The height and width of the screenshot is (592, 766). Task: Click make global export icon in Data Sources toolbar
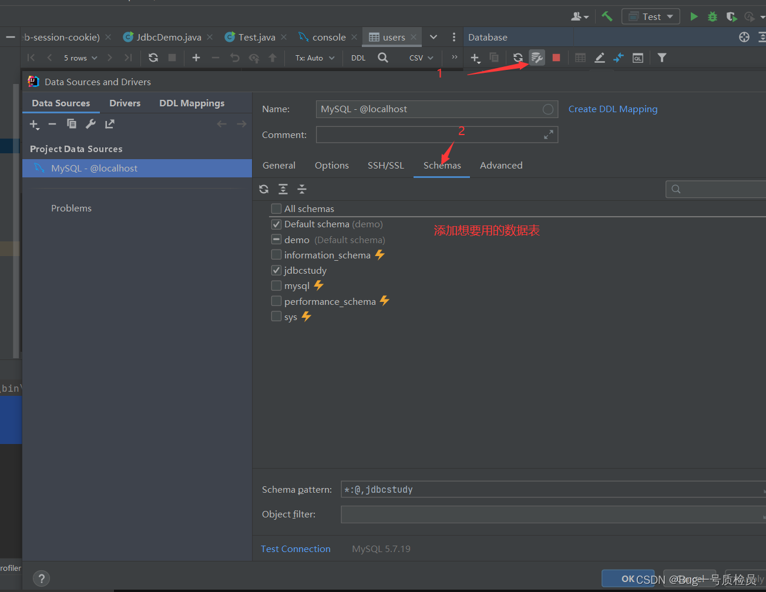(x=110, y=124)
